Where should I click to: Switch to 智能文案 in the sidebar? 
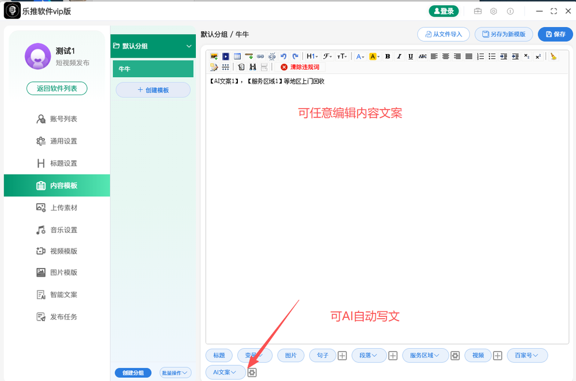point(56,294)
